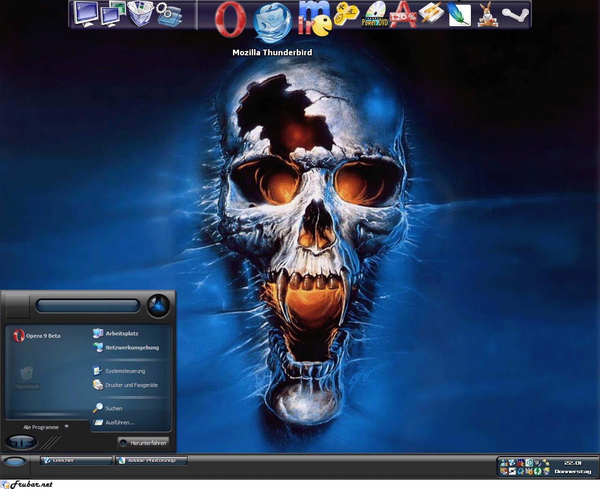Open the teal square tray icon
The width and height of the screenshot is (600, 489).
[529, 463]
